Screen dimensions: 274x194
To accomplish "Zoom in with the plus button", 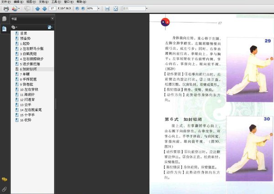I will [x=83, y=8].
